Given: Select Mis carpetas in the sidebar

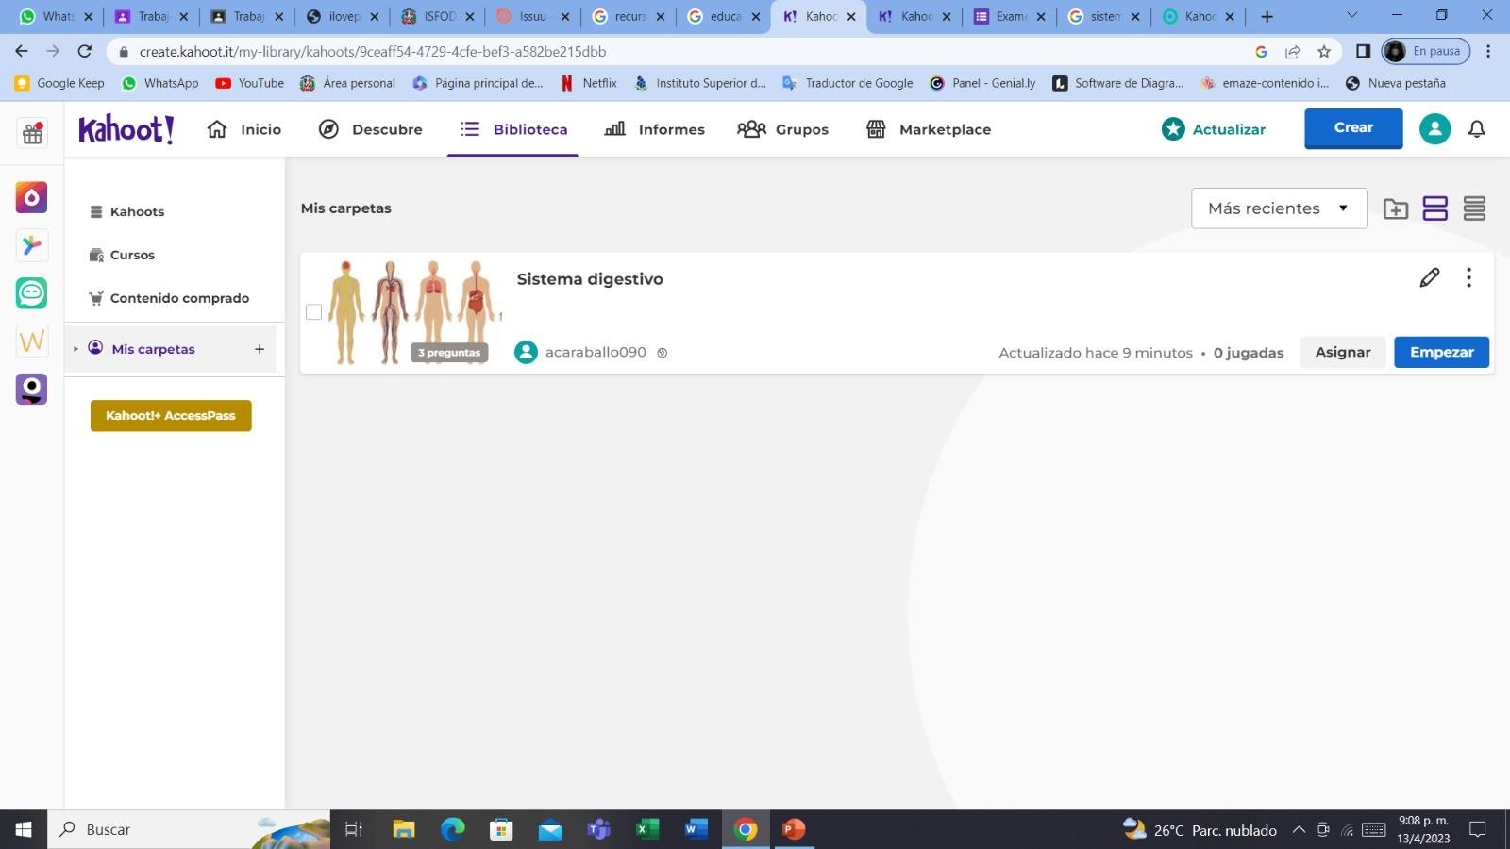Looking at the screenshot, I should point(153,349).
